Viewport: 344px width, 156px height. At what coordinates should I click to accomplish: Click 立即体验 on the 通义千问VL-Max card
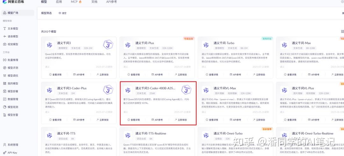(259, 120)
